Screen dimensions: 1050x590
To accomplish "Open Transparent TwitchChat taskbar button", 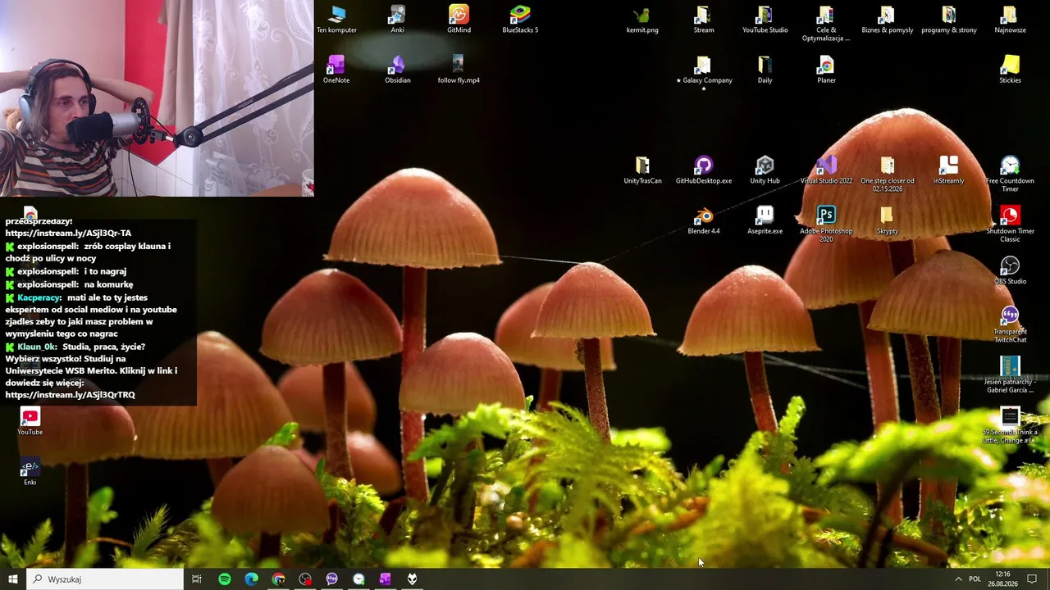I will point(331,579).
